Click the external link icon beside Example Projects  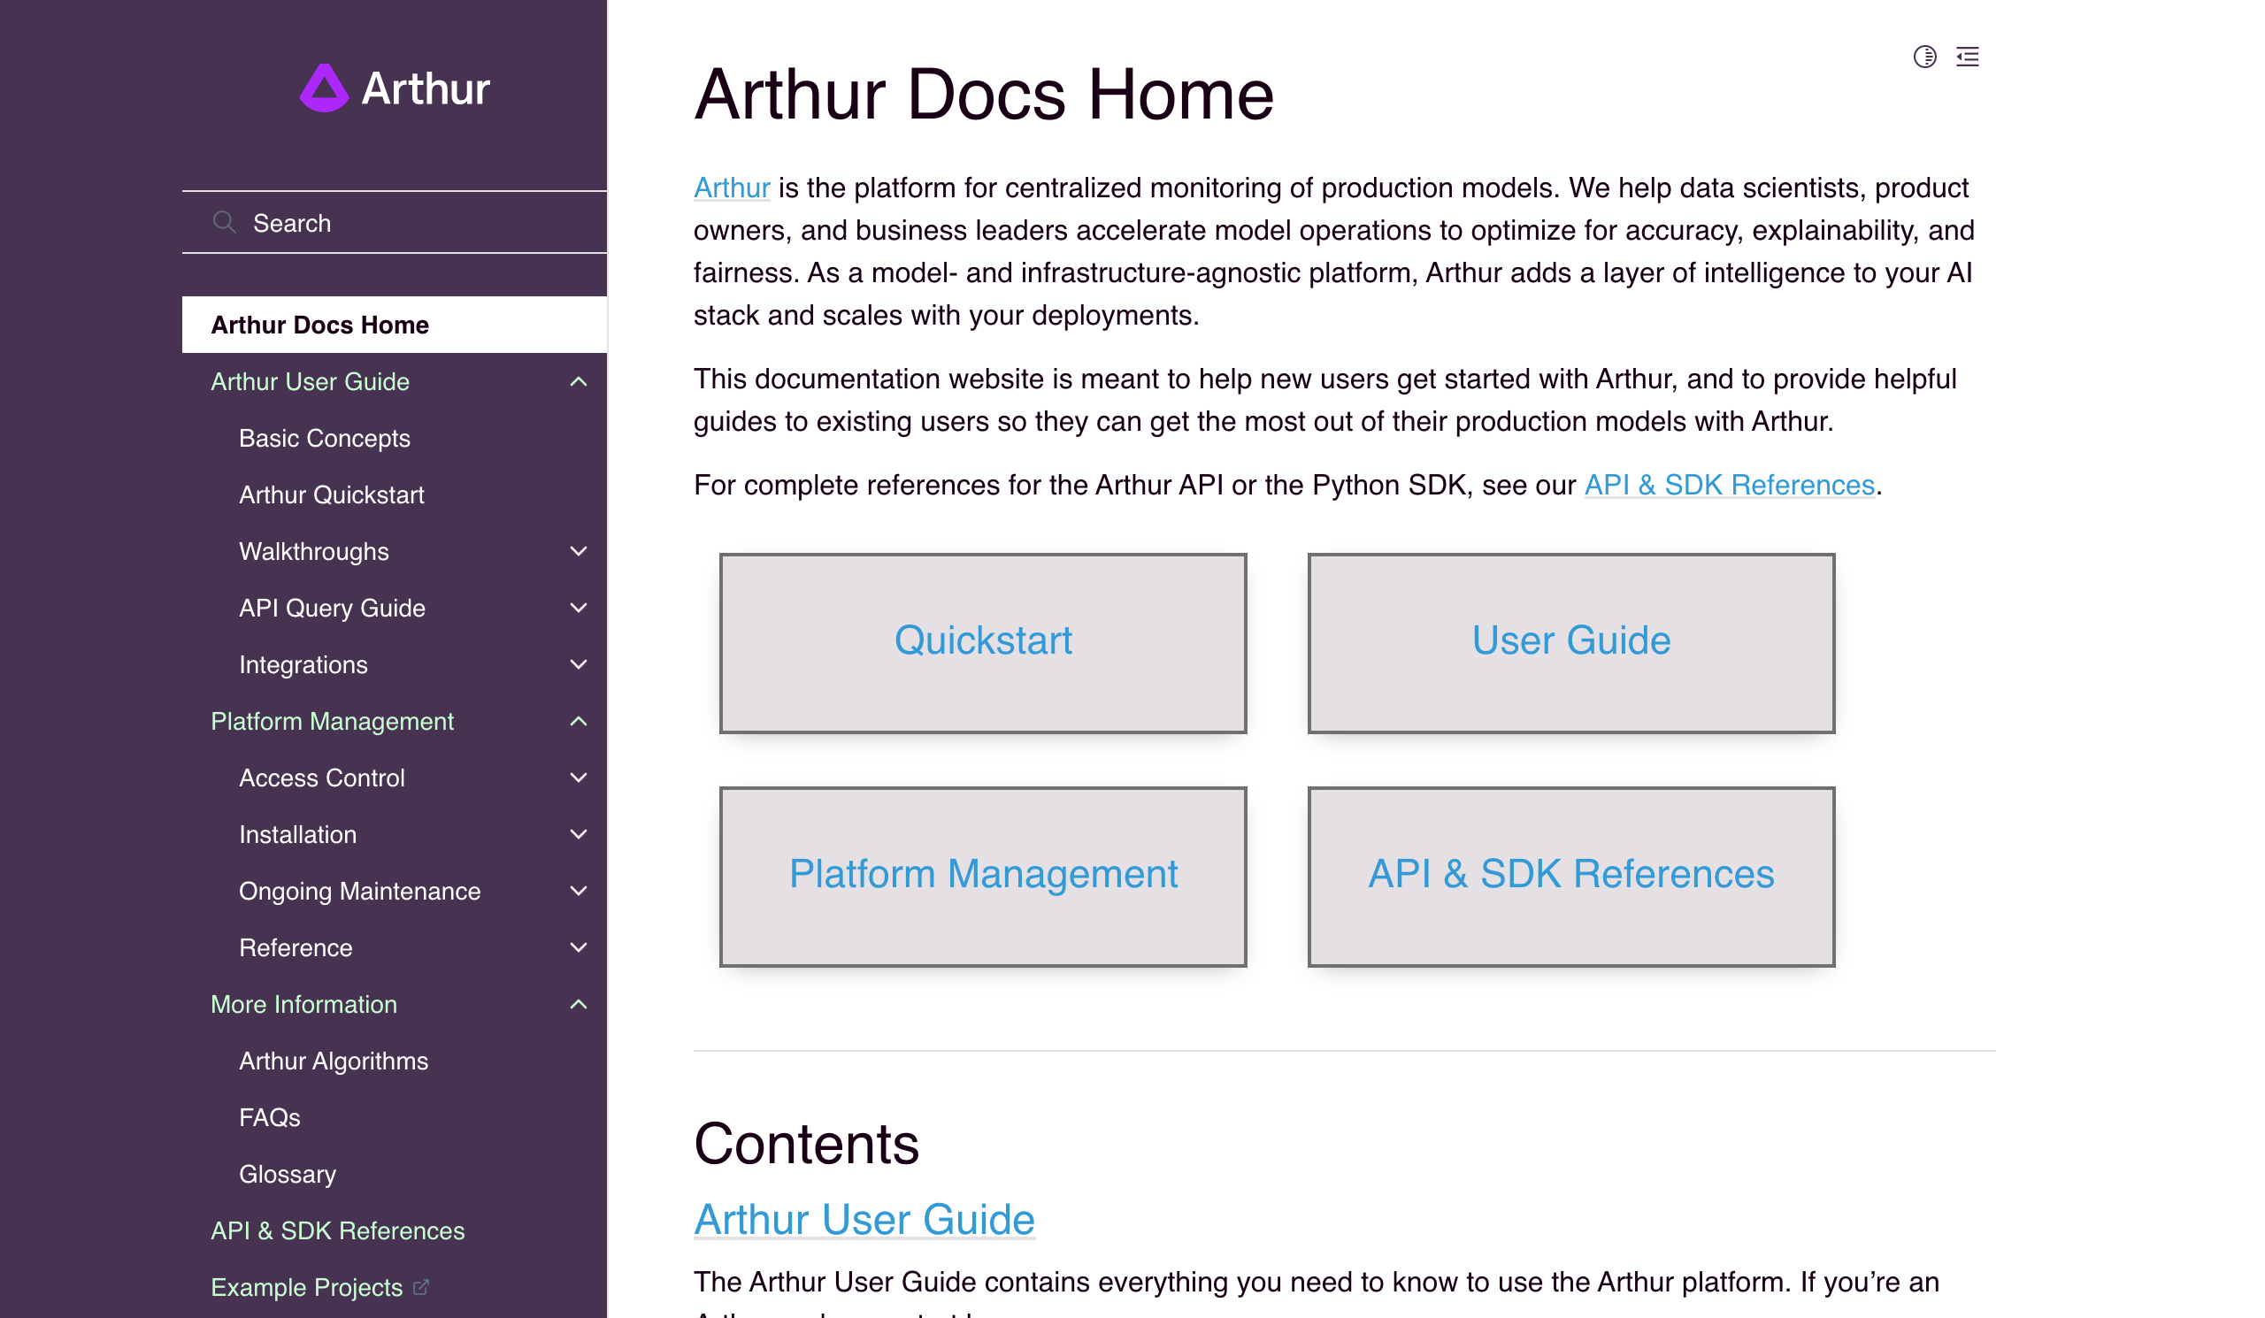420,1286
